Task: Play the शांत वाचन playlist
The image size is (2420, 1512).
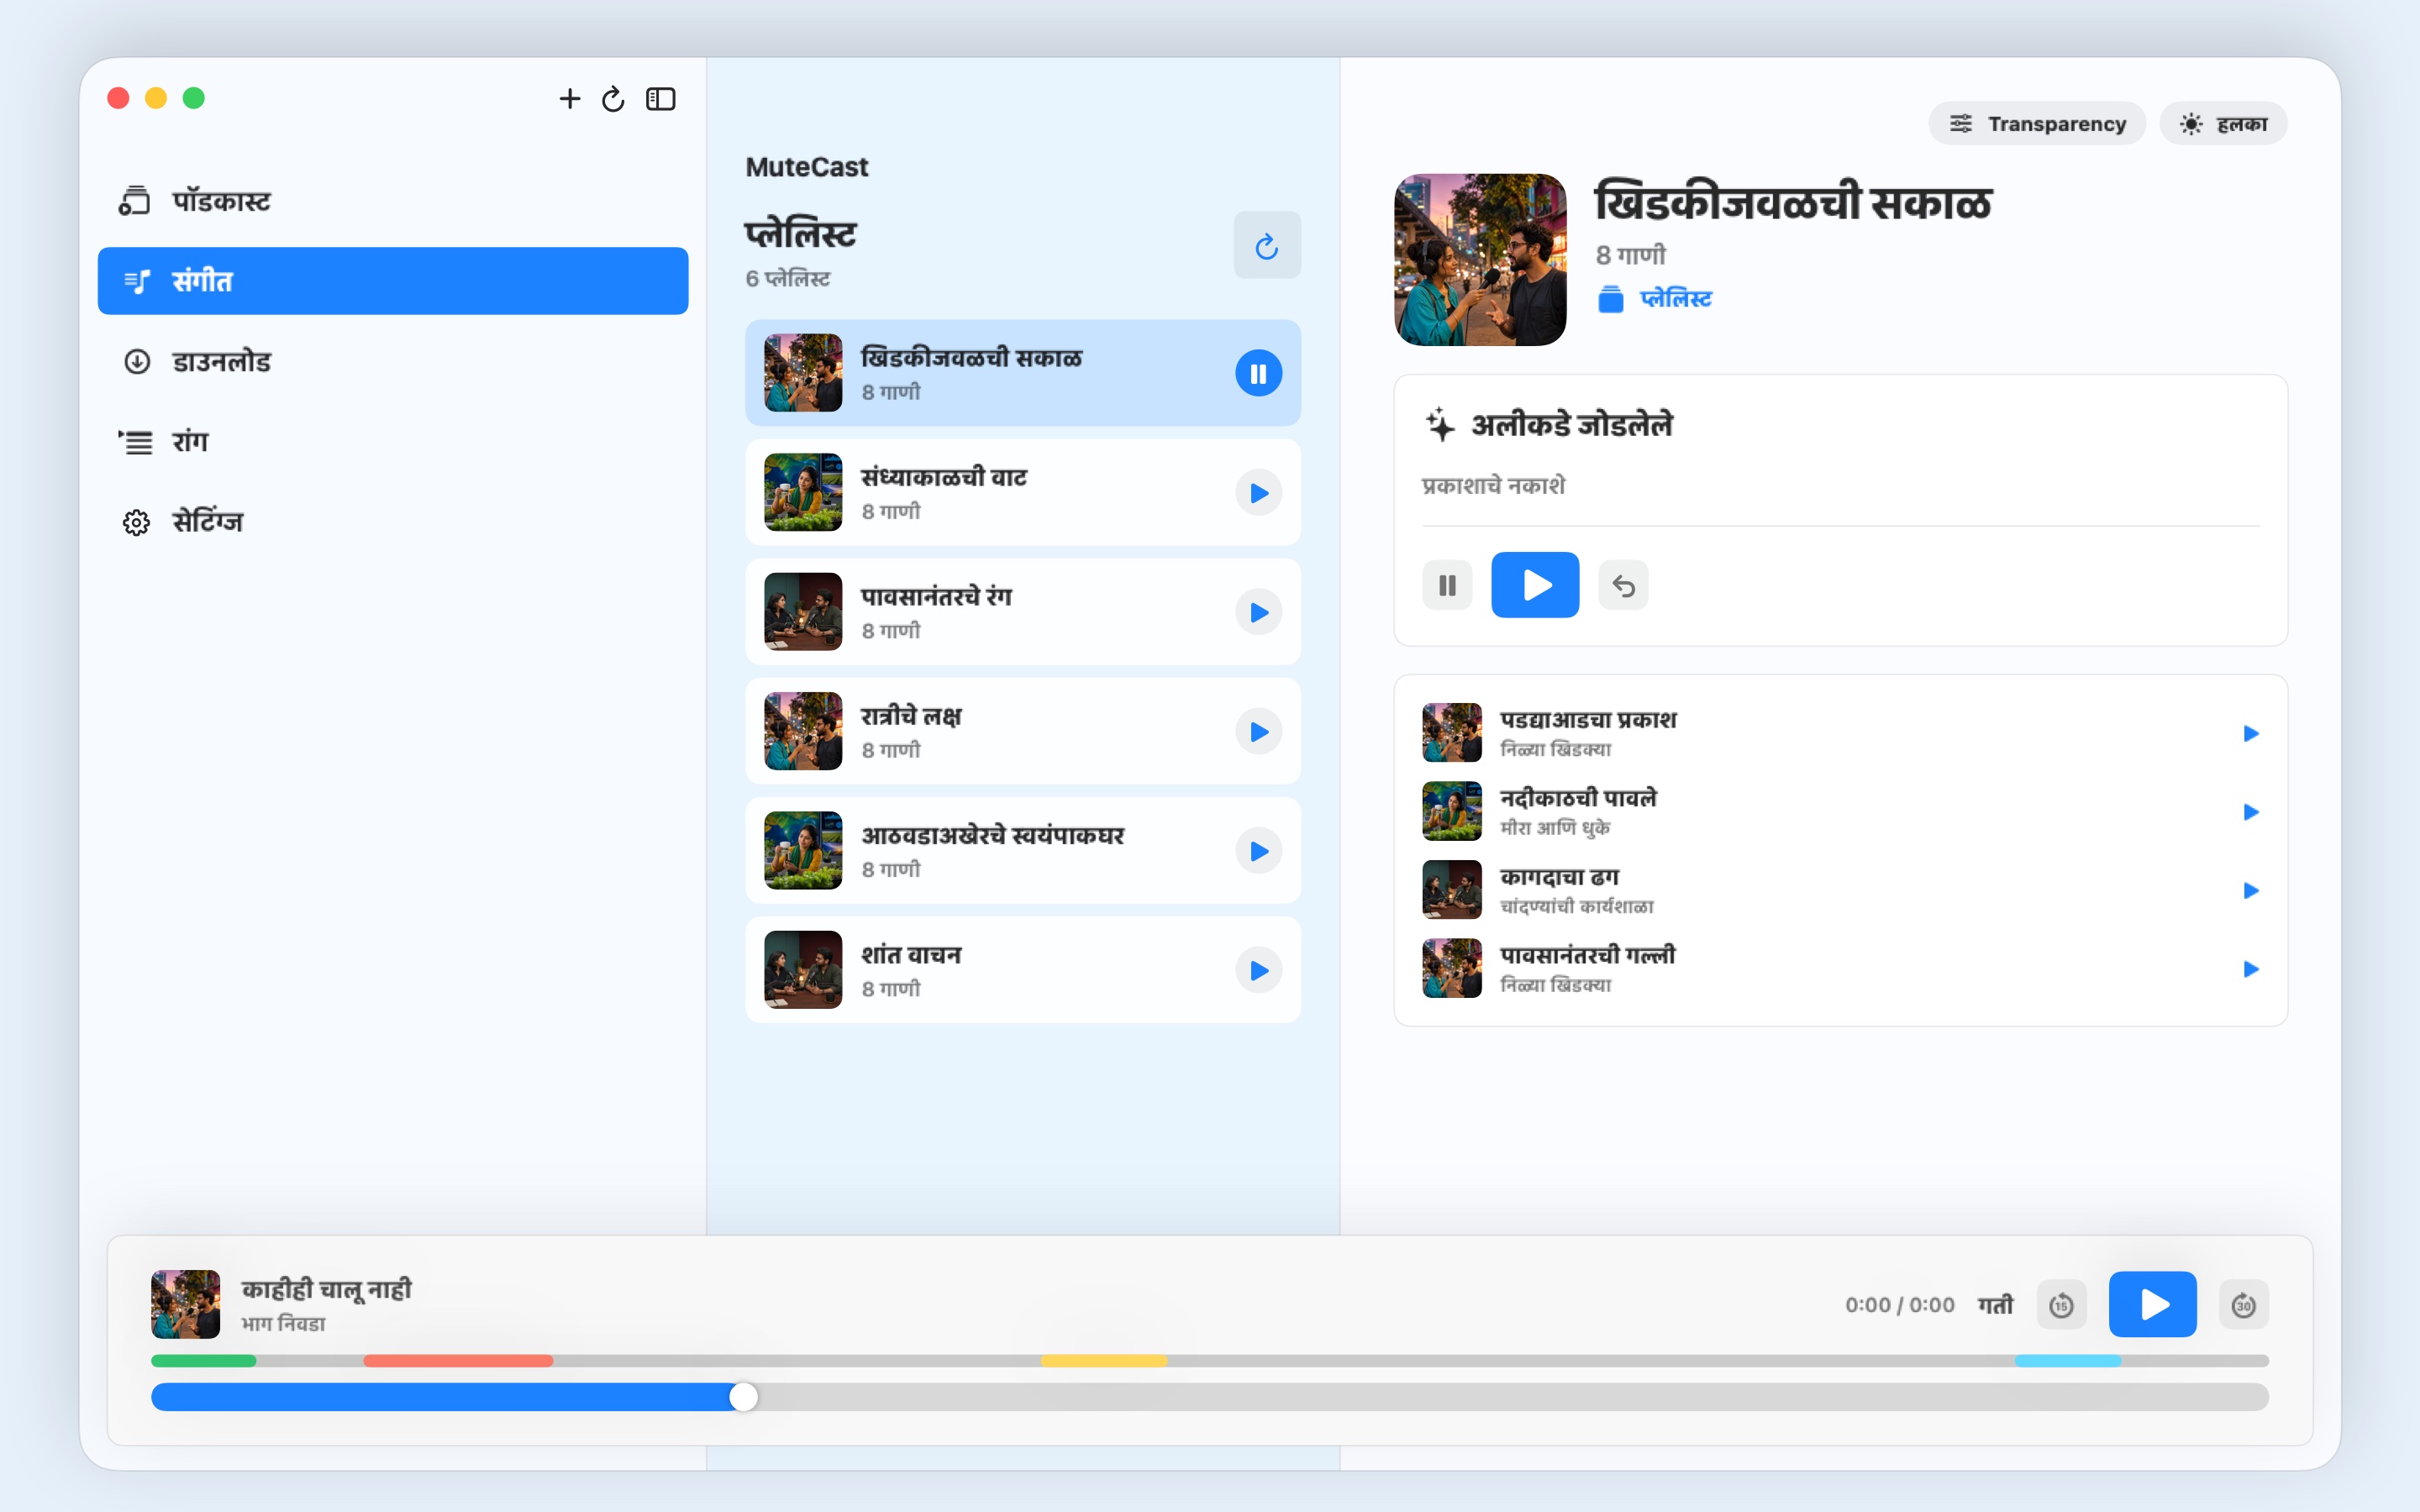Action: pos(1258,971)
